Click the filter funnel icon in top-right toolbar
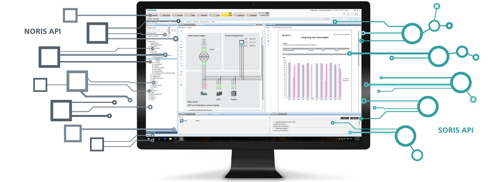 coord(344,14)
